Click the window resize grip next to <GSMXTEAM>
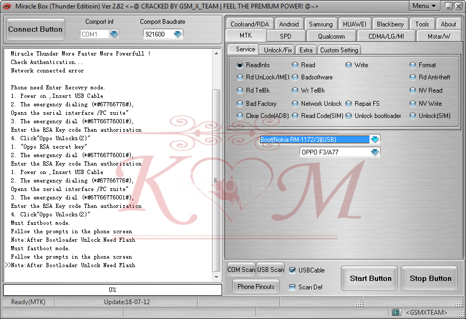 click(x=461, y=314)
